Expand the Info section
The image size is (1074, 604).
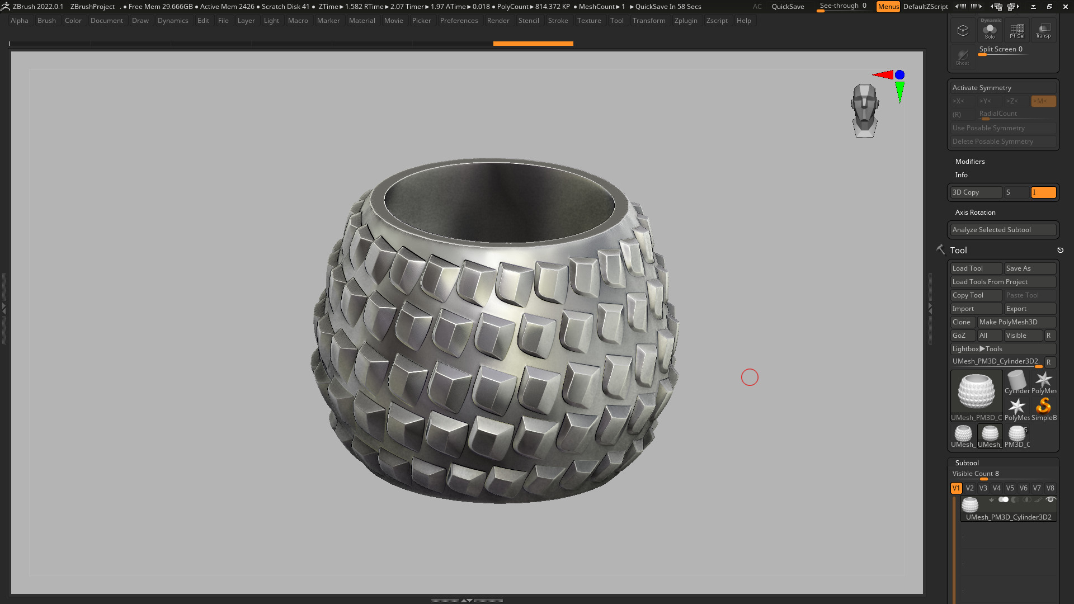point(962,175)
